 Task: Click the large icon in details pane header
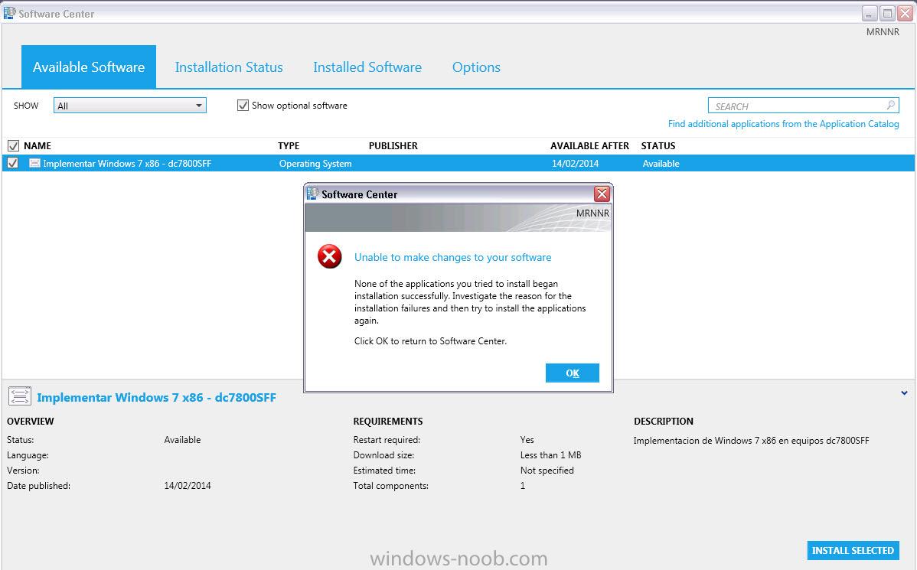[19, 396]
